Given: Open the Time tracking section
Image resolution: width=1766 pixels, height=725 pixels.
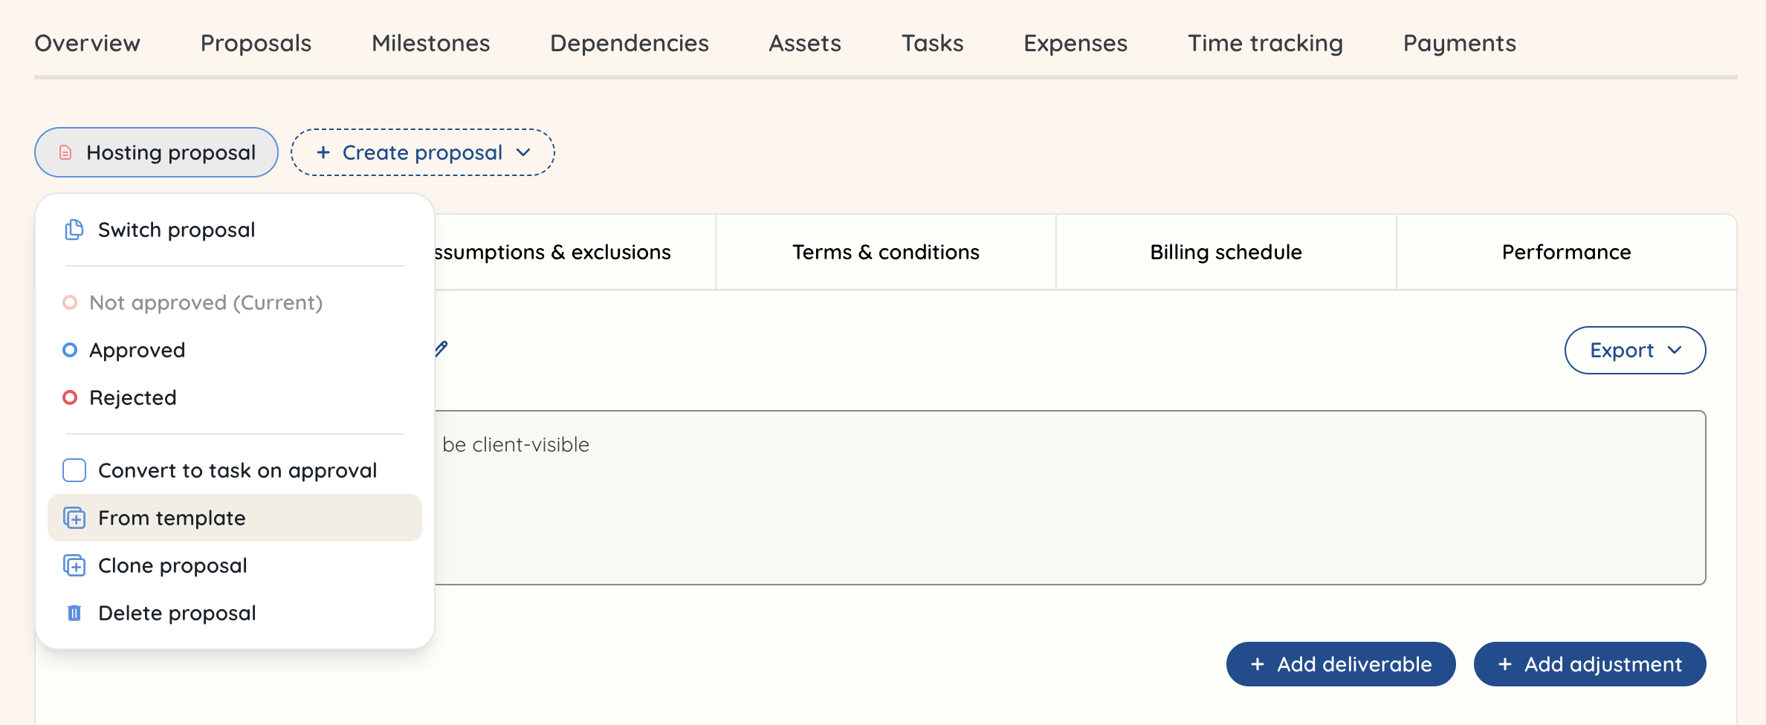Looking at the screenshot, I should 1265,43.
